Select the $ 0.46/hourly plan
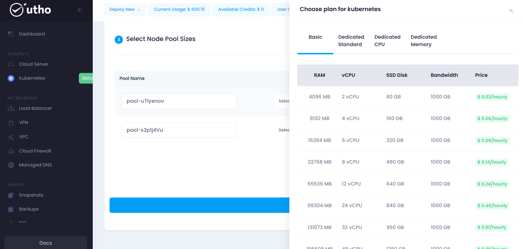 tap(492, 206)
